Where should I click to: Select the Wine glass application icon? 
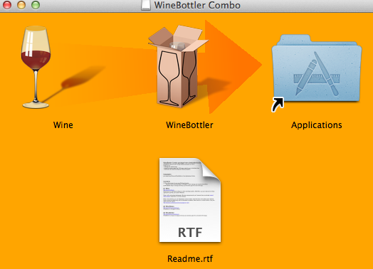point(36,67)
